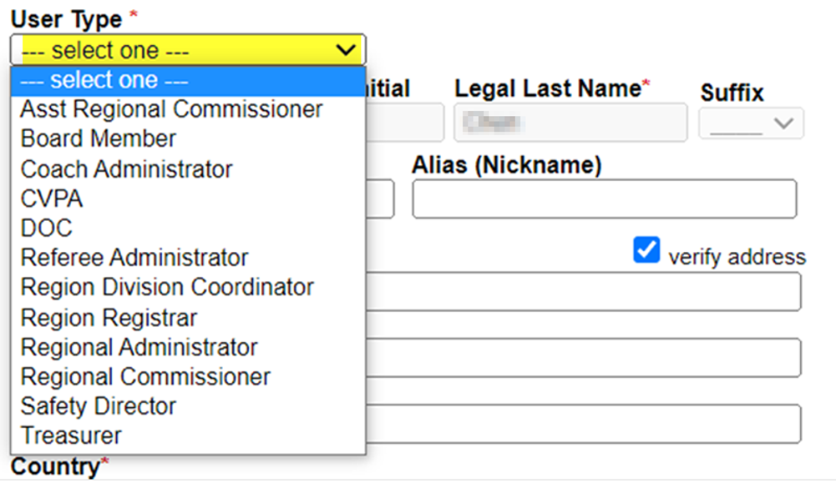Choose Safety Director option
Image resolution: width=836 pixels, height=493 pixels.
pos(99,406)
